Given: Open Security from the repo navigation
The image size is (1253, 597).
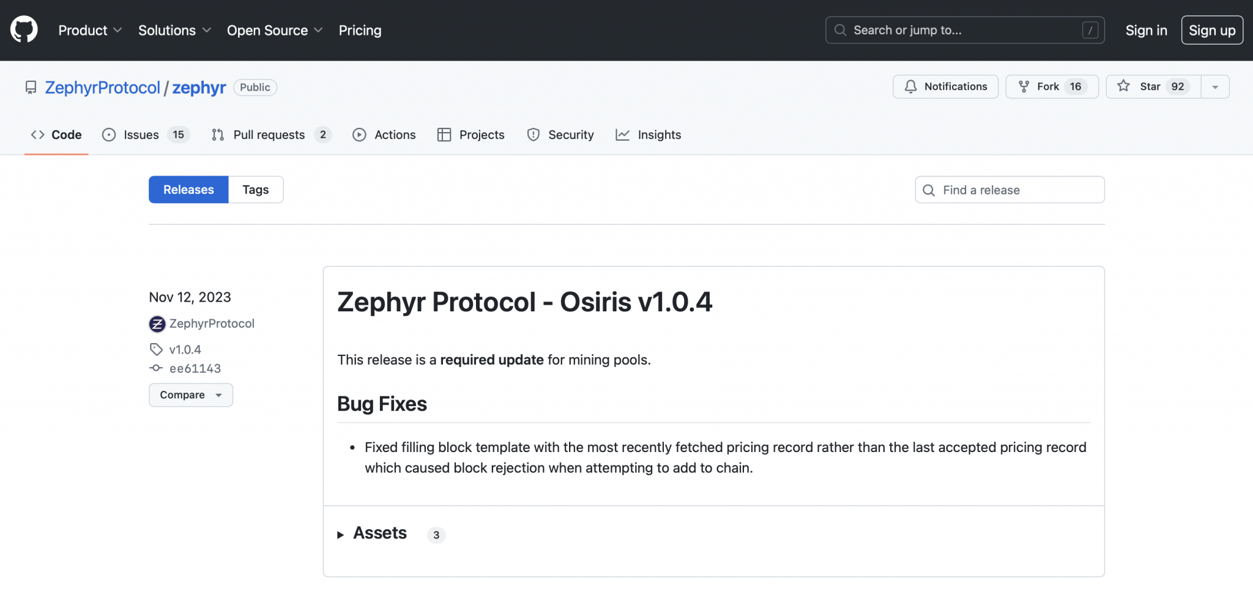Looking at the screenshot, I should coord(570,135).
